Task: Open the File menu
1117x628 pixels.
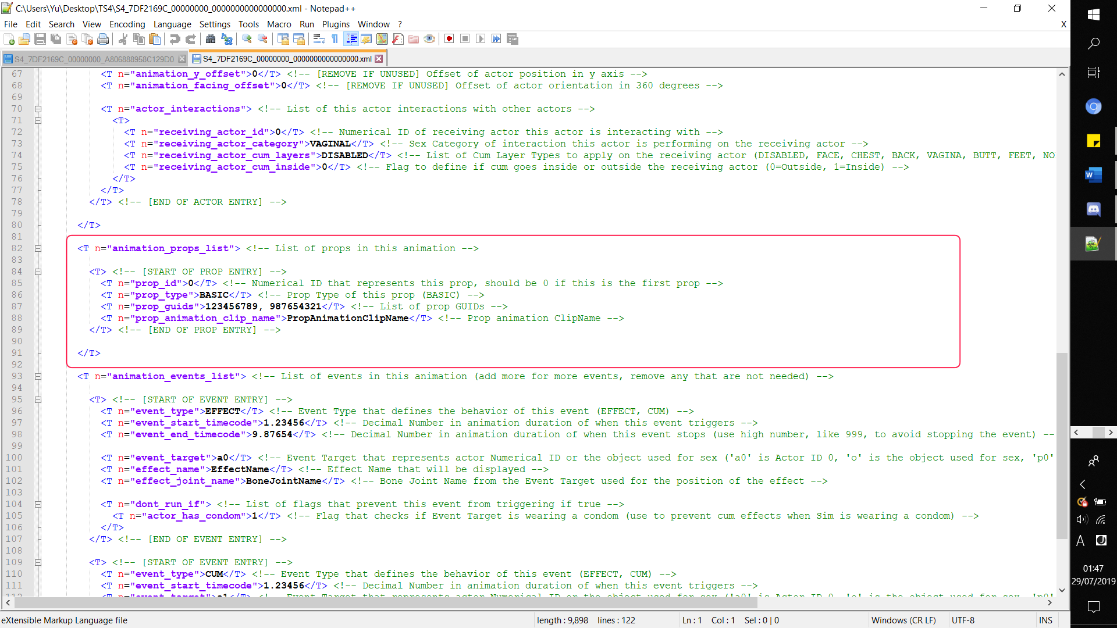Action: point(10,24)
